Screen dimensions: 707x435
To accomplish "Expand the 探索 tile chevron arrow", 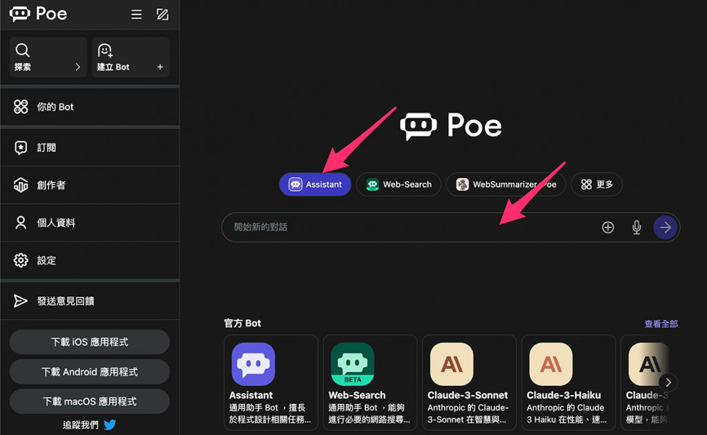I will (77, 67).
